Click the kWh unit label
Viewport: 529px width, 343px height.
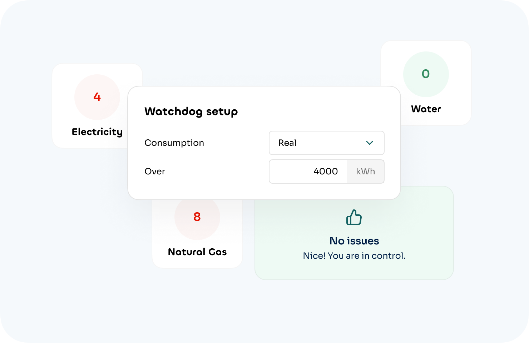pos(366,171)
